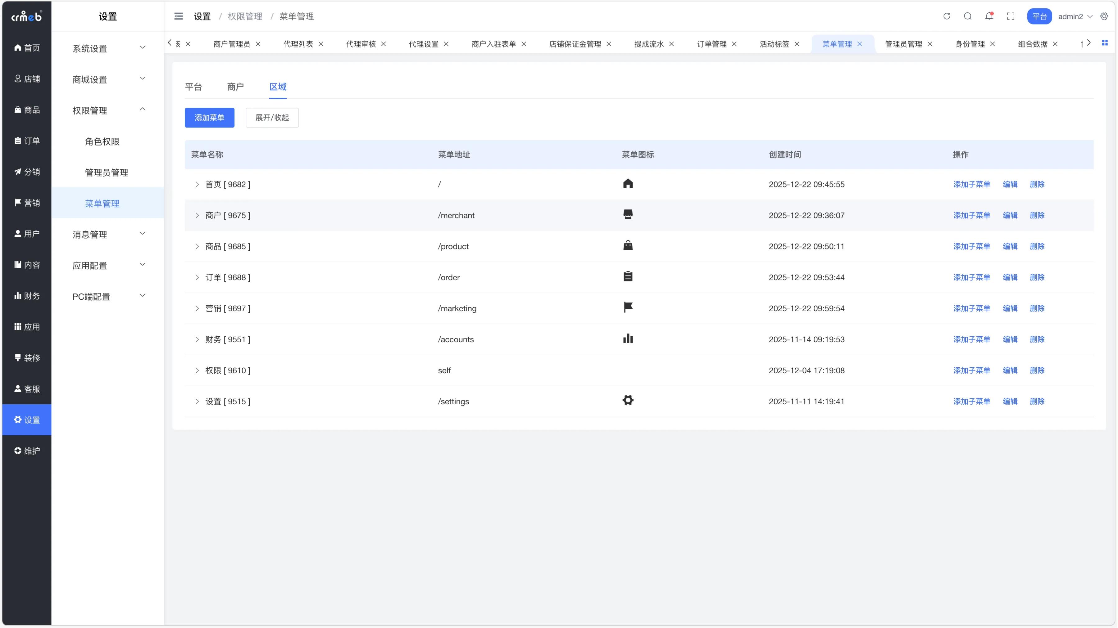Image resolution: width=1118 pixels, height=628 pixels.
Task: Switch to the 商户 tab
Action: point(235,87)
